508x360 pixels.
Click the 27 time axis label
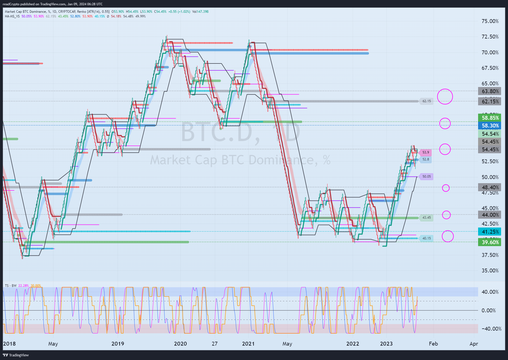click(x=215, y=344)
